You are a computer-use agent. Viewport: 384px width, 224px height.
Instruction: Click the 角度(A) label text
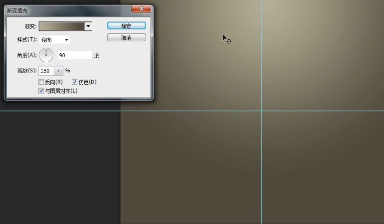tap(27, 55)
